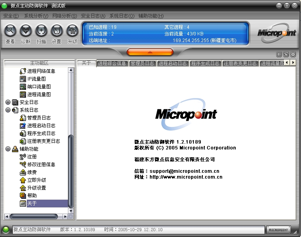Viewport: 301px width, 237px height.
Task: Collapse the 系统日志 tree node
Action: [x=8, y=110]
